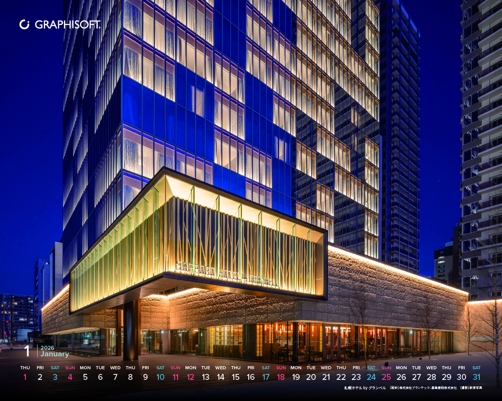This screenshot has width=502, height=401.
Task: Choose Wednesday the 21st date
Action: pyautogui.click(x=326, y=377)
